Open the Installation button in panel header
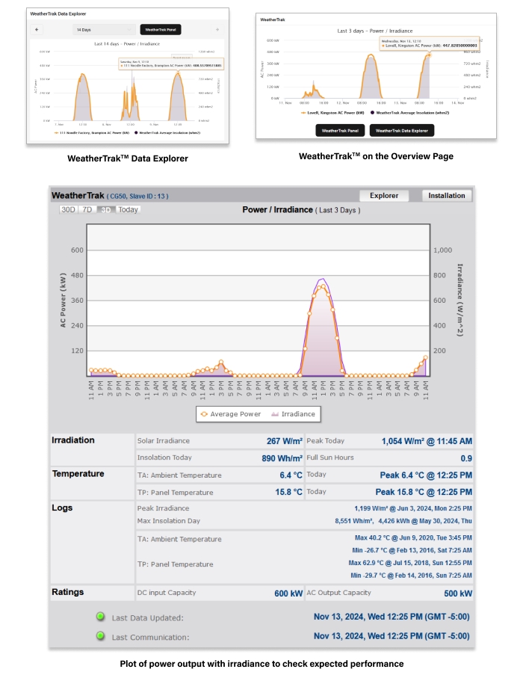Image resolution: width=523 pixels, height=678 pixels. (447, 196)
